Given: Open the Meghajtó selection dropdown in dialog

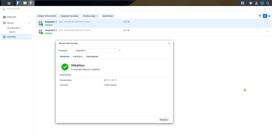Looking at the screenshot, I should coord(98,50).
